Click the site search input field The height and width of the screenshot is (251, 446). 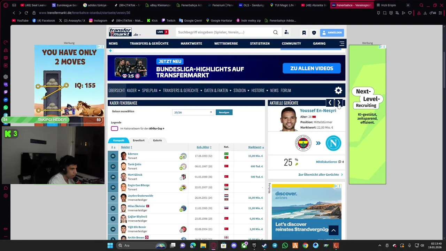click(x=225, y=32)
